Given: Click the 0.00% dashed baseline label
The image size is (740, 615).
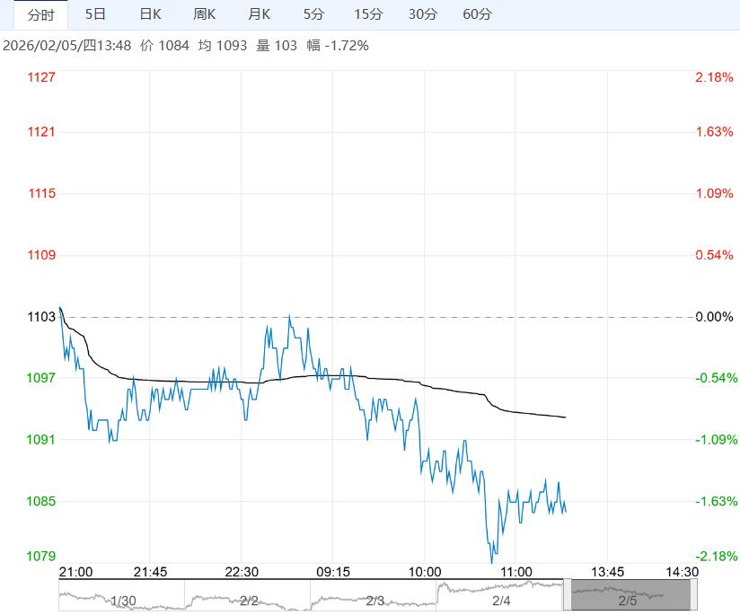Looking at the screenshot, I should point(715,317).
